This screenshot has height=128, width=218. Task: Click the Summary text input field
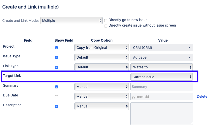pos(161,87)
